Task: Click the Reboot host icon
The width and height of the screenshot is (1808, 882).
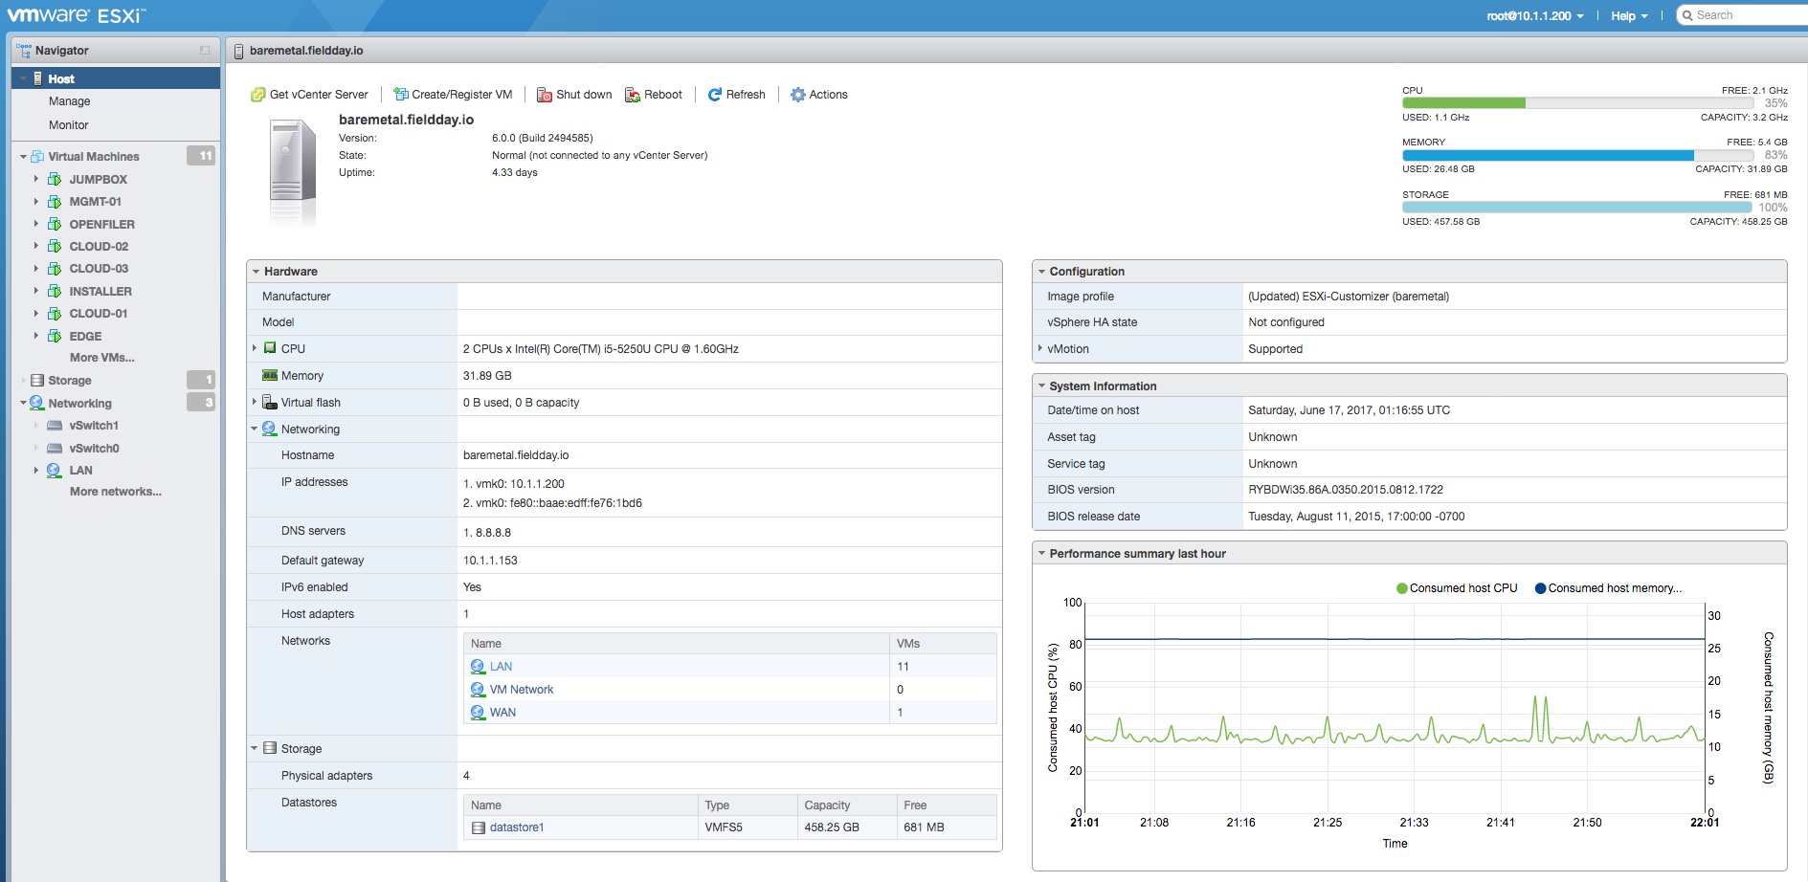Action: (x=633, y=95)
